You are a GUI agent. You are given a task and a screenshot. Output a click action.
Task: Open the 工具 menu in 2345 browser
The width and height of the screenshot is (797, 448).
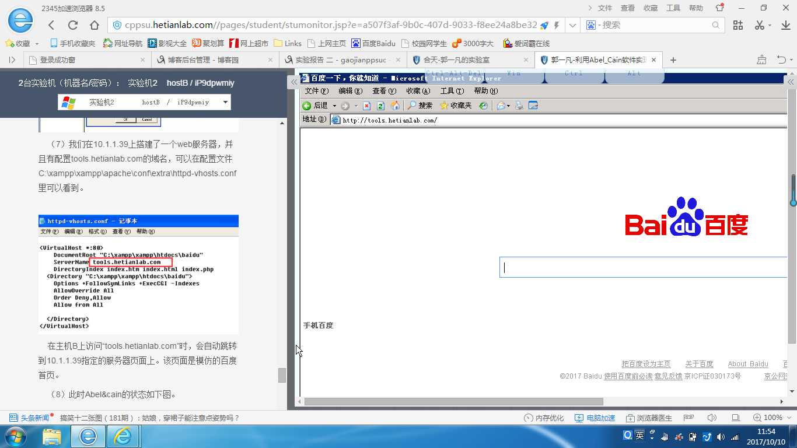673,8
